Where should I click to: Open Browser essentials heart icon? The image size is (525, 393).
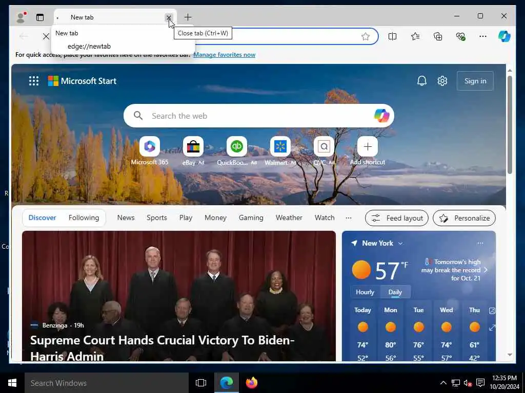pos(461,36)
